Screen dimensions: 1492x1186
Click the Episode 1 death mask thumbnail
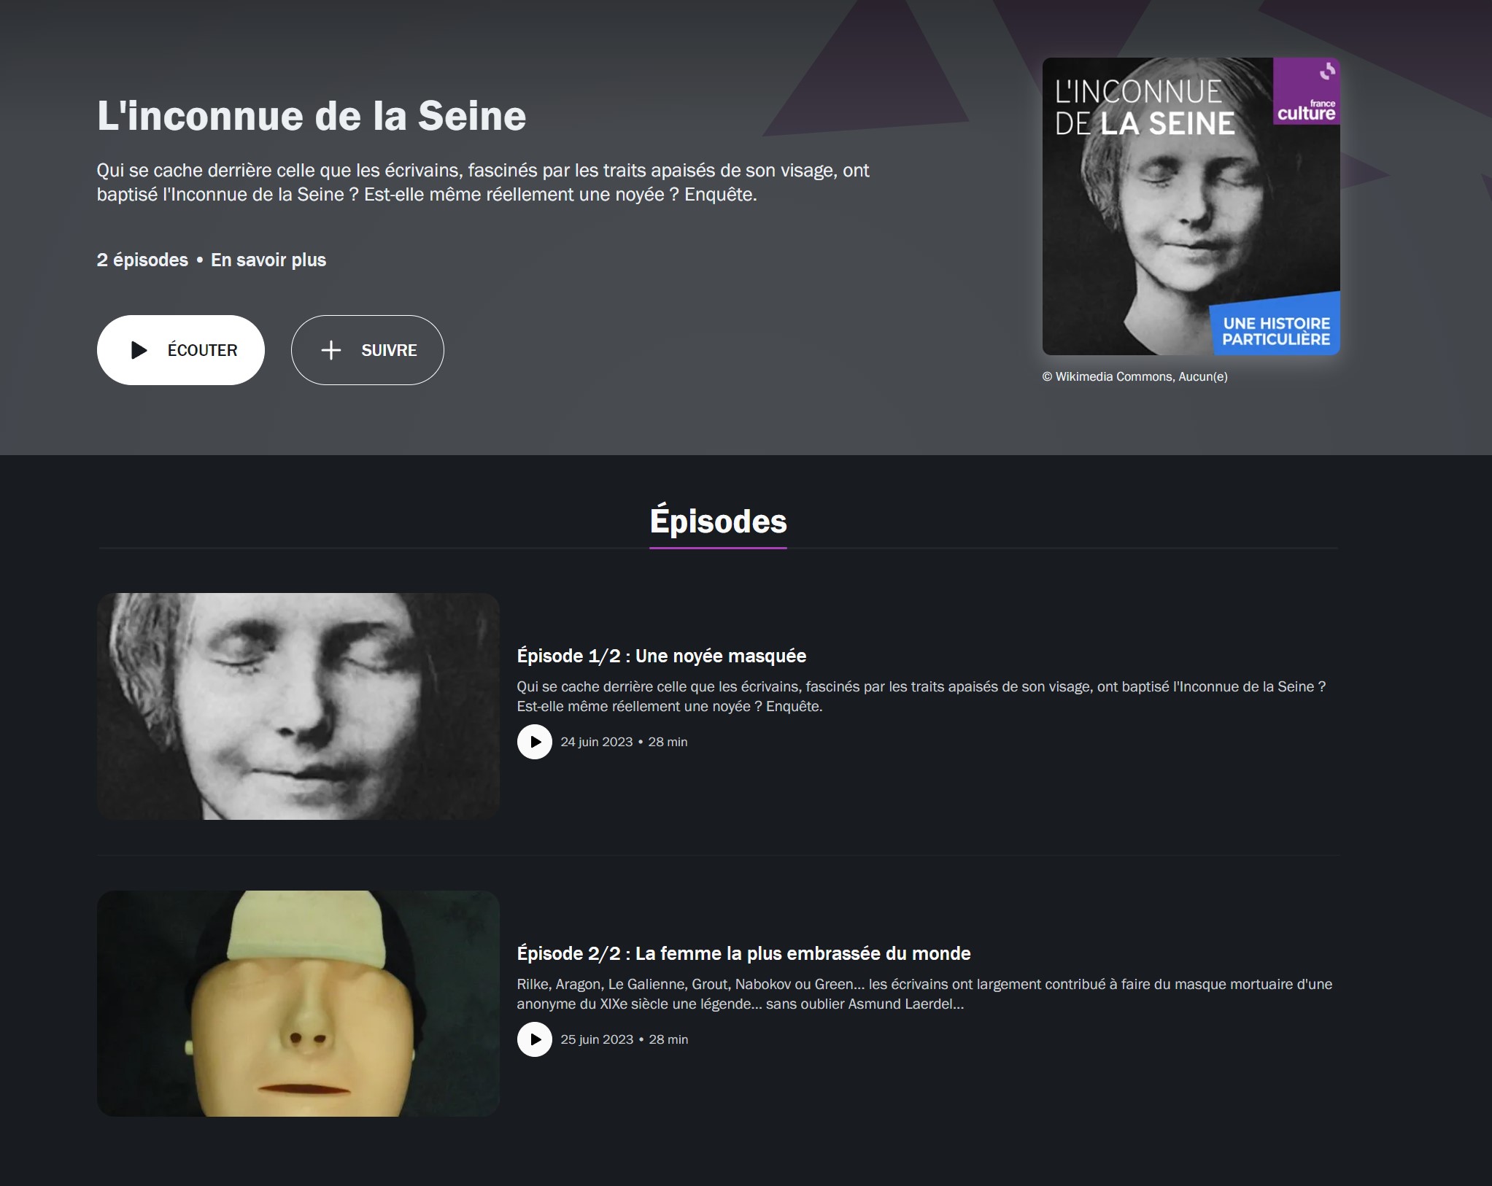298,706
